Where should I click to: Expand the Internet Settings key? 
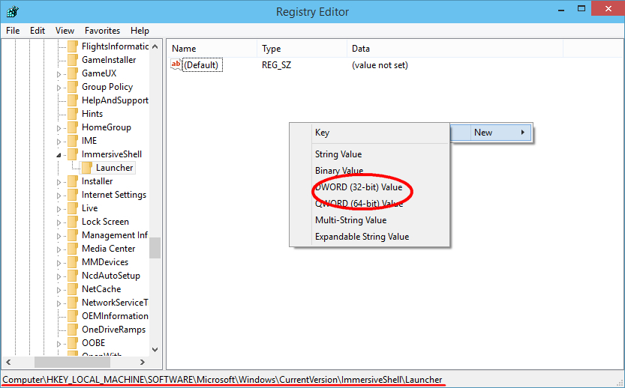pyautogui.click(x=59, y=195)
